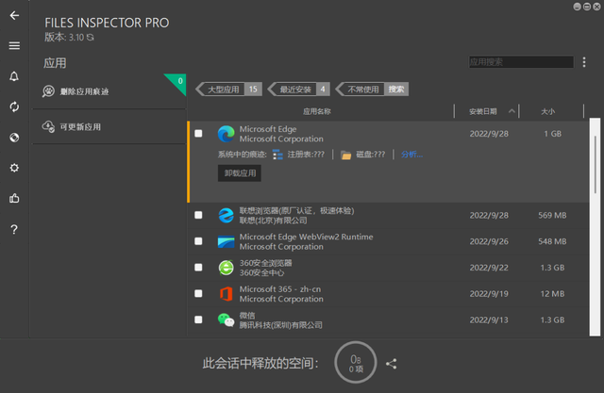
Task: Click the 2022/9/19 install date
Action: (489, 294)
